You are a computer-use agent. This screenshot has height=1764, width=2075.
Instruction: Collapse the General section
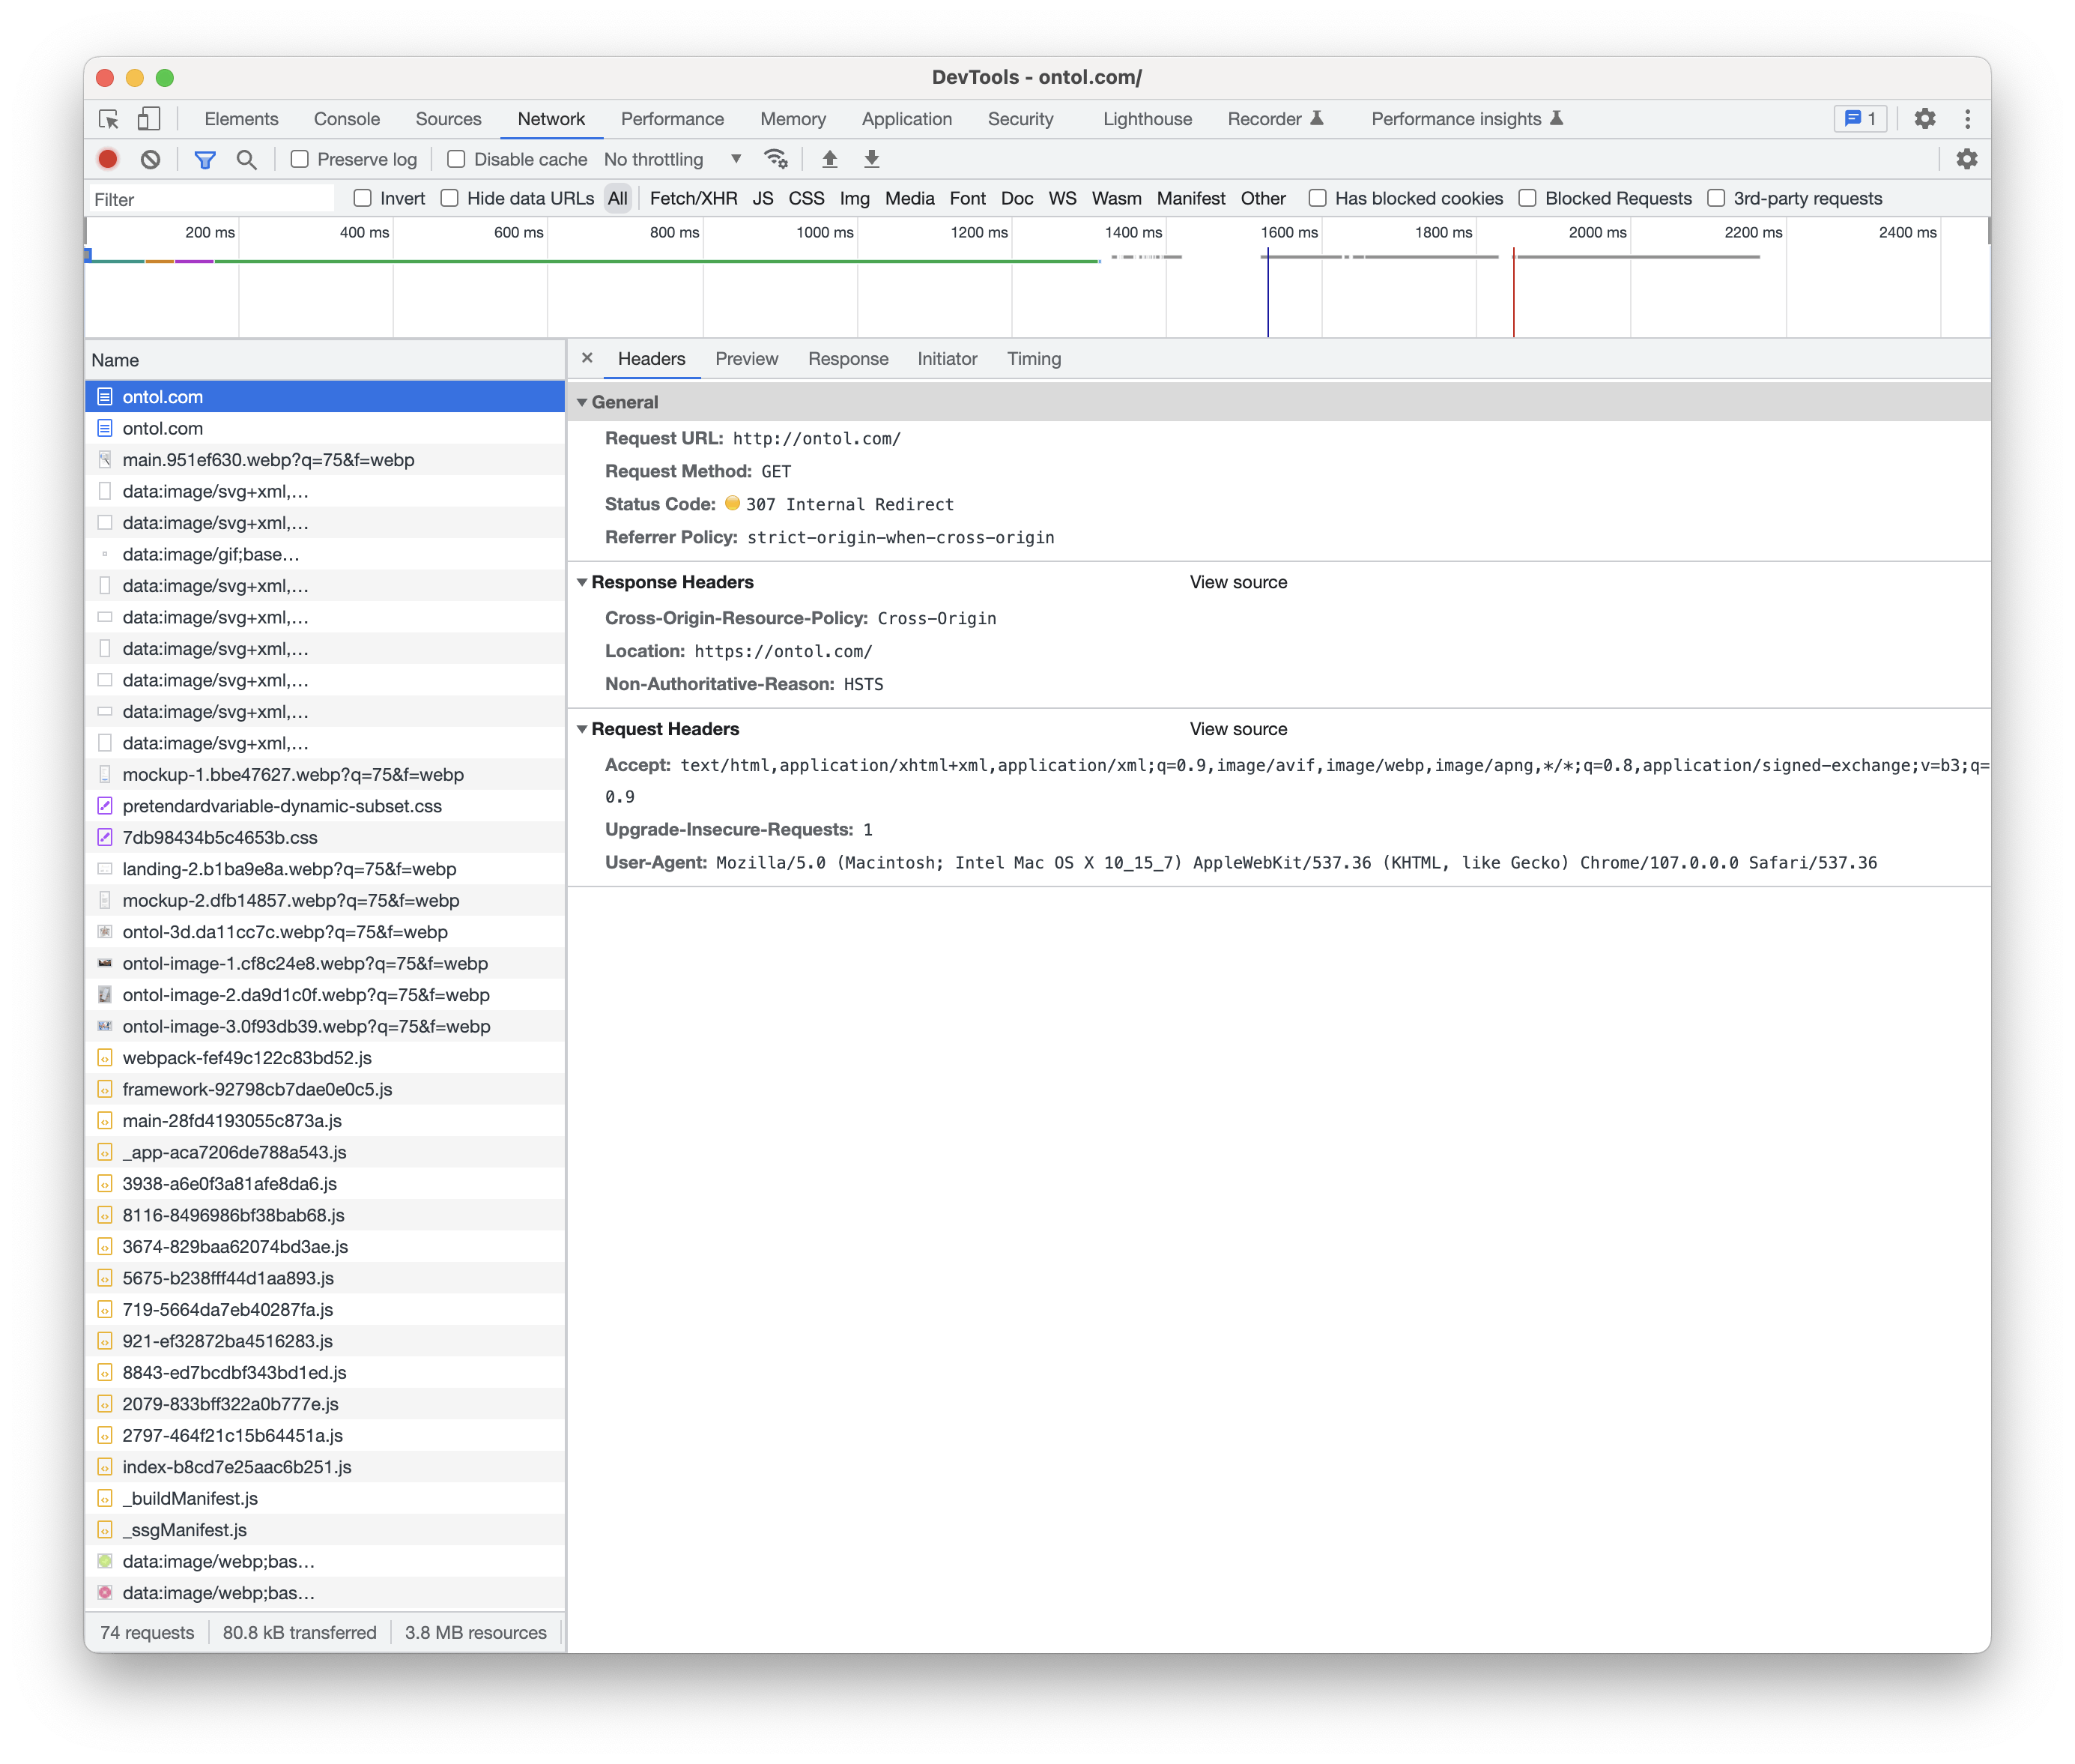pyautogui.click(x=582, y=402)
